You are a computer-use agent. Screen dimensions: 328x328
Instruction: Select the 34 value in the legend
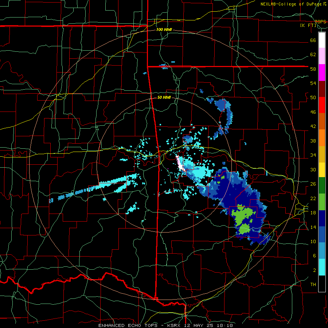click(x=313, y=155)
